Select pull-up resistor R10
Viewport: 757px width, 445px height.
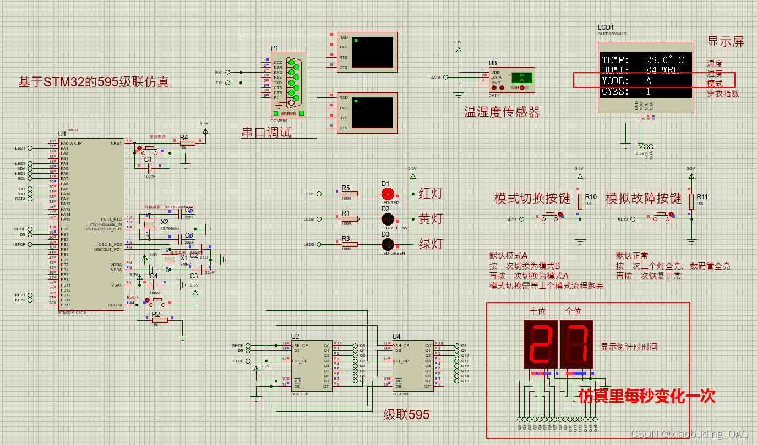579,201
